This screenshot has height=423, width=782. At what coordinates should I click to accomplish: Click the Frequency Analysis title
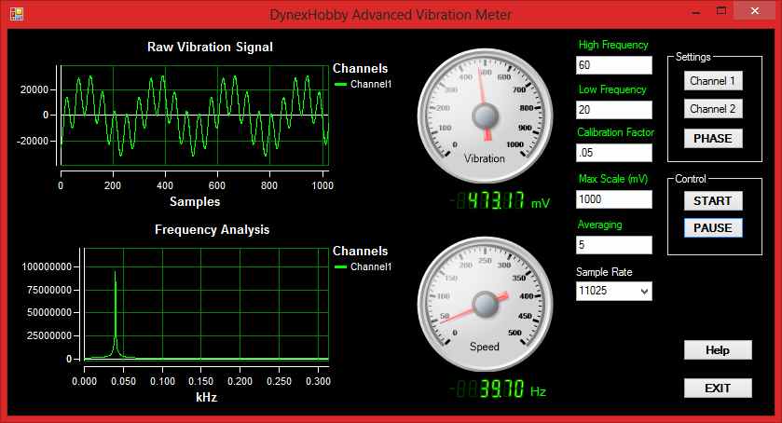click(212, 229)
